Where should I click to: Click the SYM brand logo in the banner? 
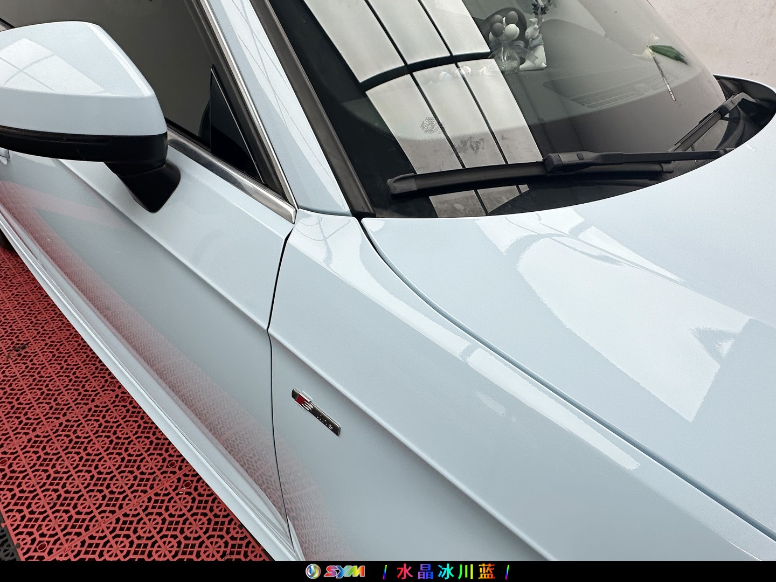pyautogui.click(x=335, y=571)
